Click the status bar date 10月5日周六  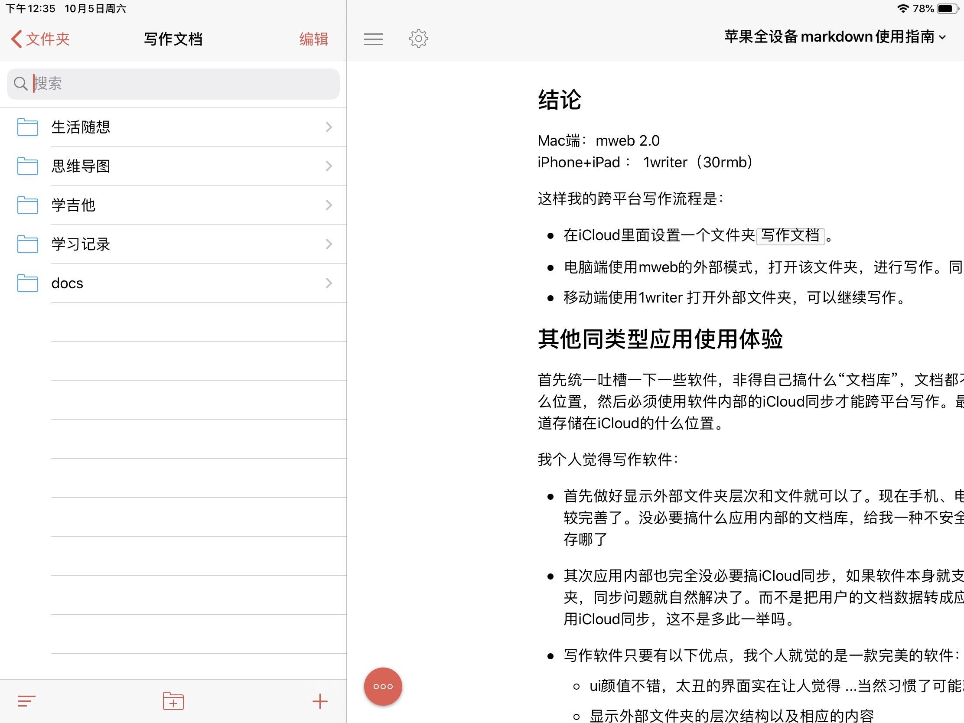coord(95,8)
